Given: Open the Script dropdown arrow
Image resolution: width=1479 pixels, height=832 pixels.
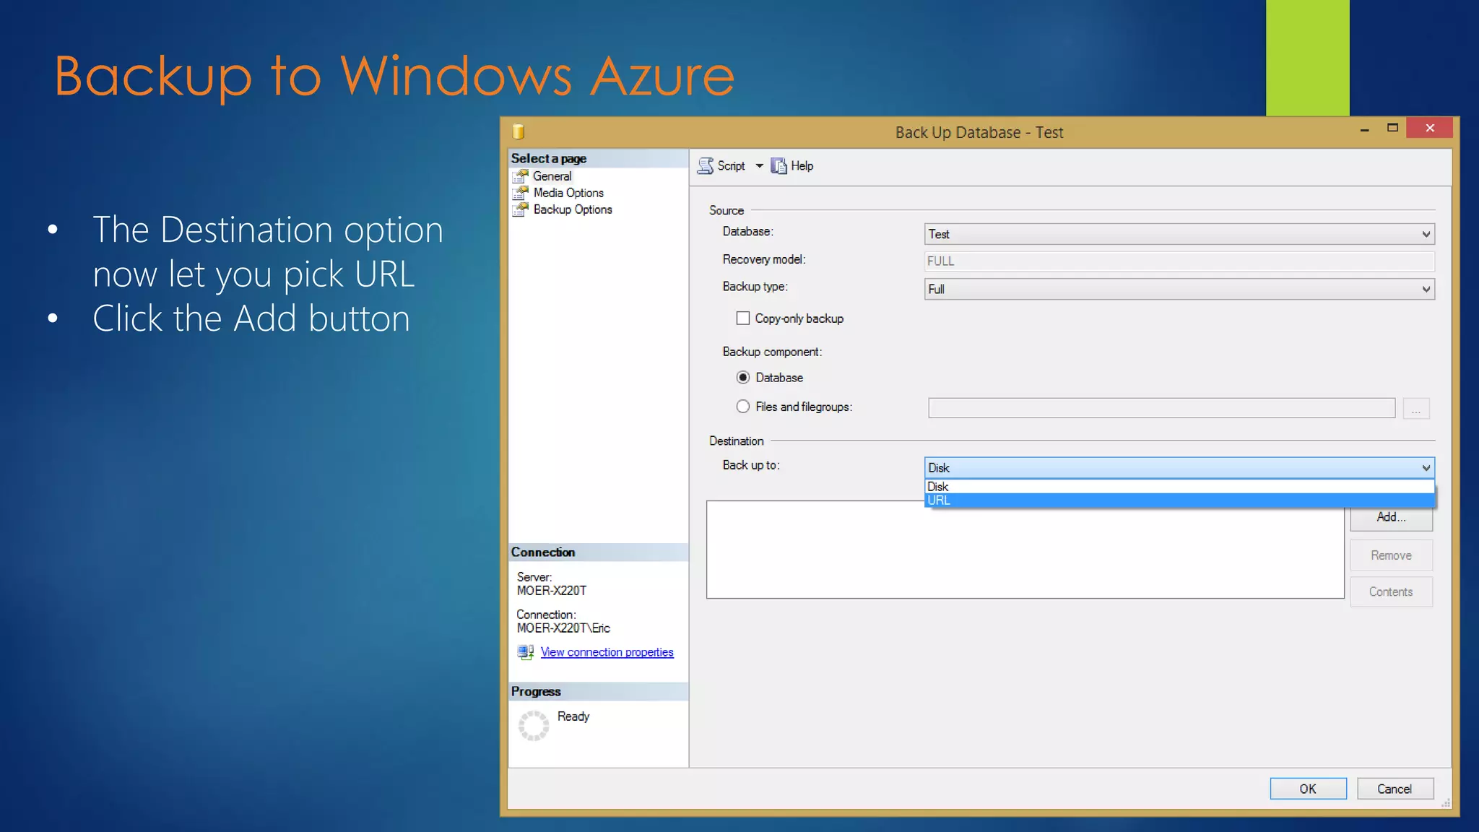Looking at the screenshot, I should point(759,166).
